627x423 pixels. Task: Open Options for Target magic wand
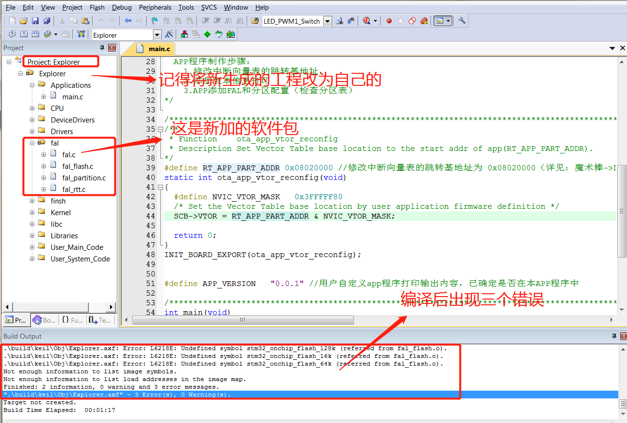[x=169, y=35]
